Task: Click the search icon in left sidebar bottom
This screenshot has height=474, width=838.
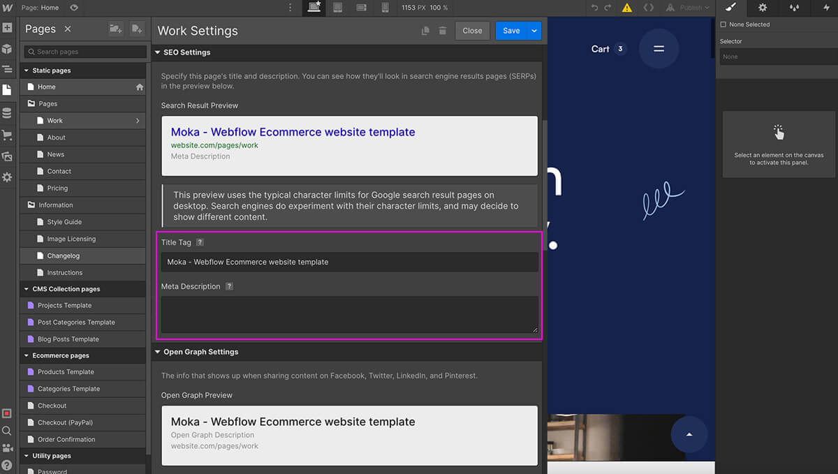Action: tap(7, 431)
